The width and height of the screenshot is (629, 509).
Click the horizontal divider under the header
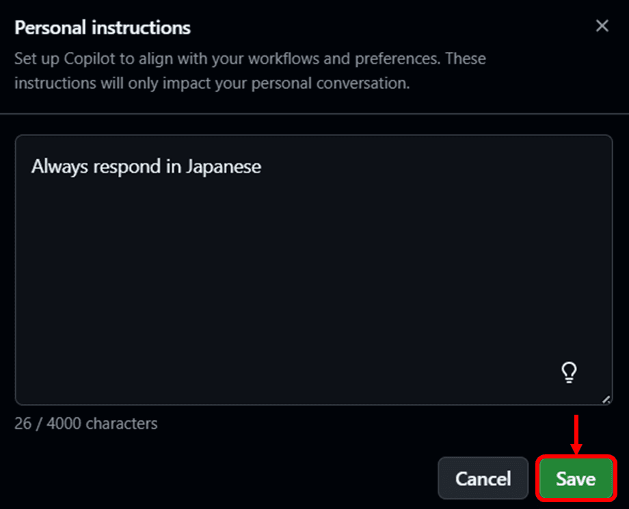(314, 114)
